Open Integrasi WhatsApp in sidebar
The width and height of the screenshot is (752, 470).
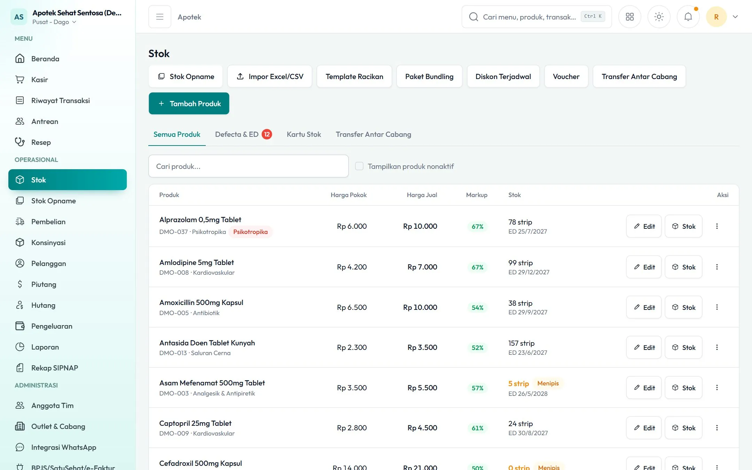(x=68, y=447)
